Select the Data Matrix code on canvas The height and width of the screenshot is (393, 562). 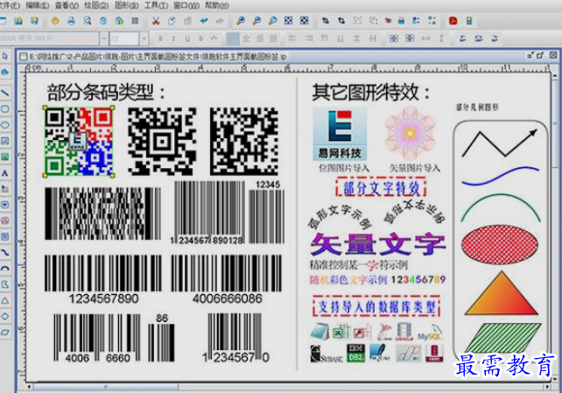coord(243,141)
